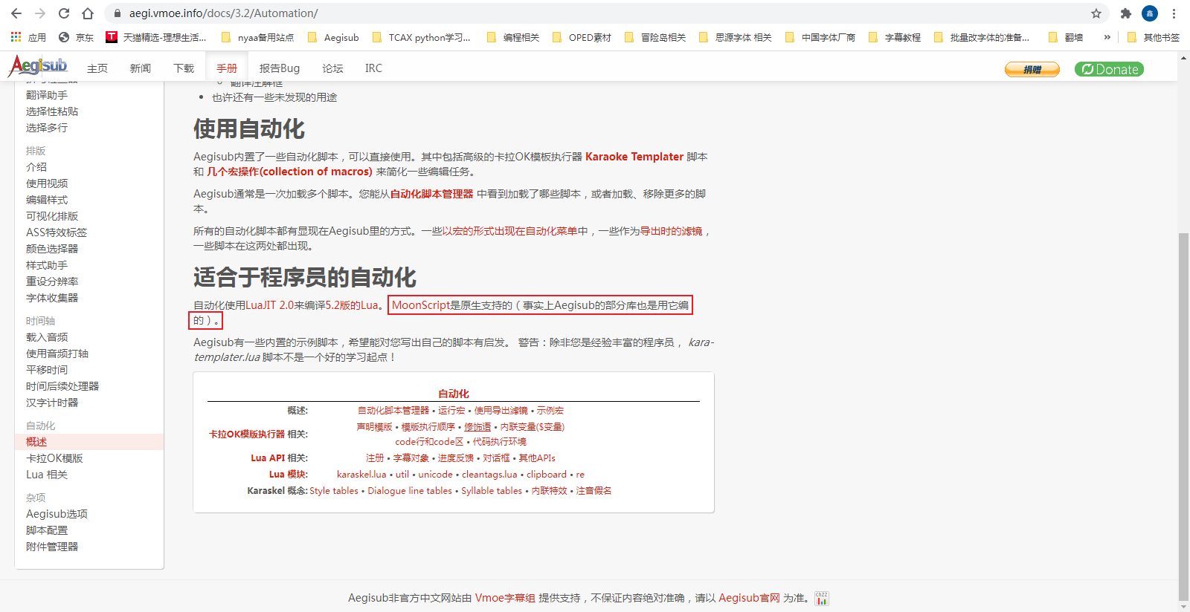Open Vmoe字幕组 footer link

point(505,598)
